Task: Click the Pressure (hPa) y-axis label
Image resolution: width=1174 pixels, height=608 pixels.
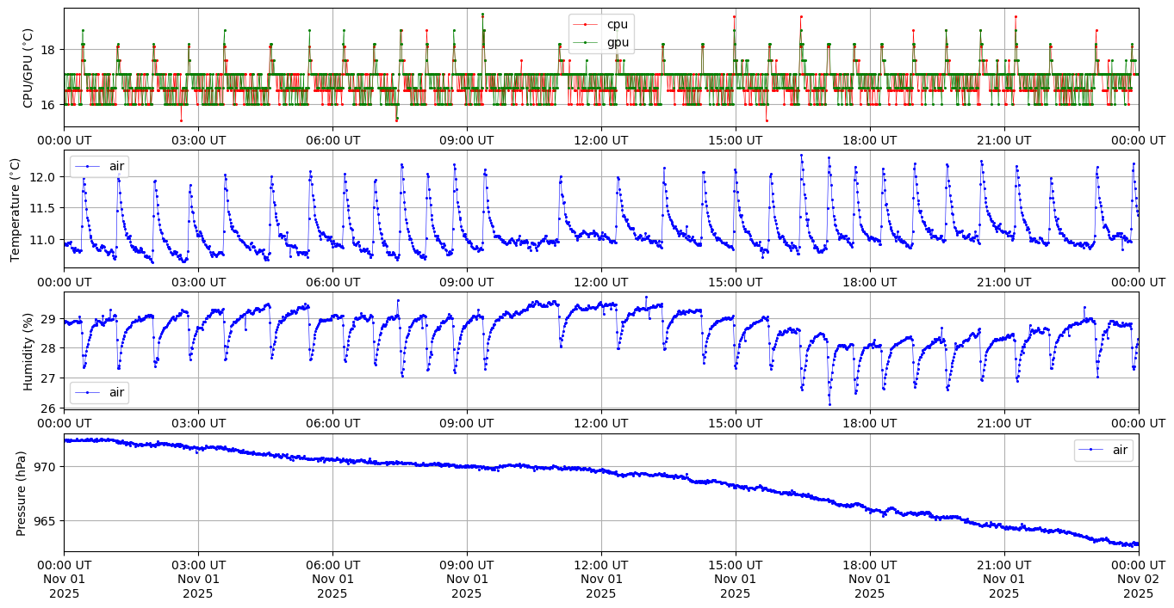Action: coord(21,493)
